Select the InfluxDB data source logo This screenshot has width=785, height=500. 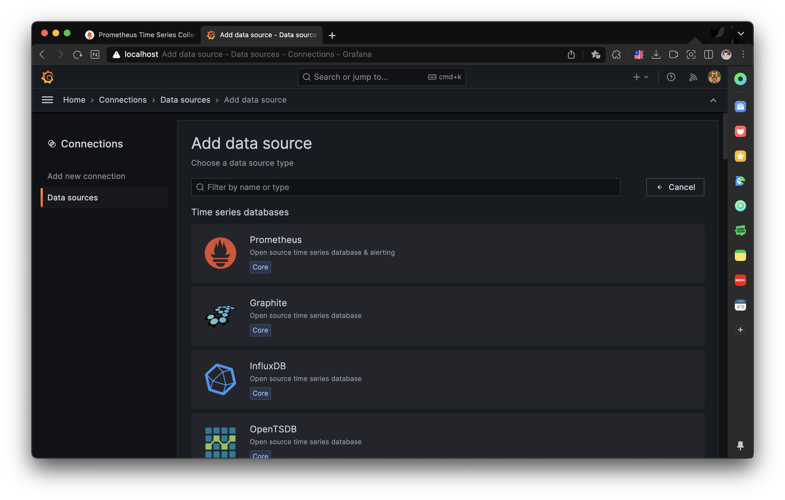(220, 379)
